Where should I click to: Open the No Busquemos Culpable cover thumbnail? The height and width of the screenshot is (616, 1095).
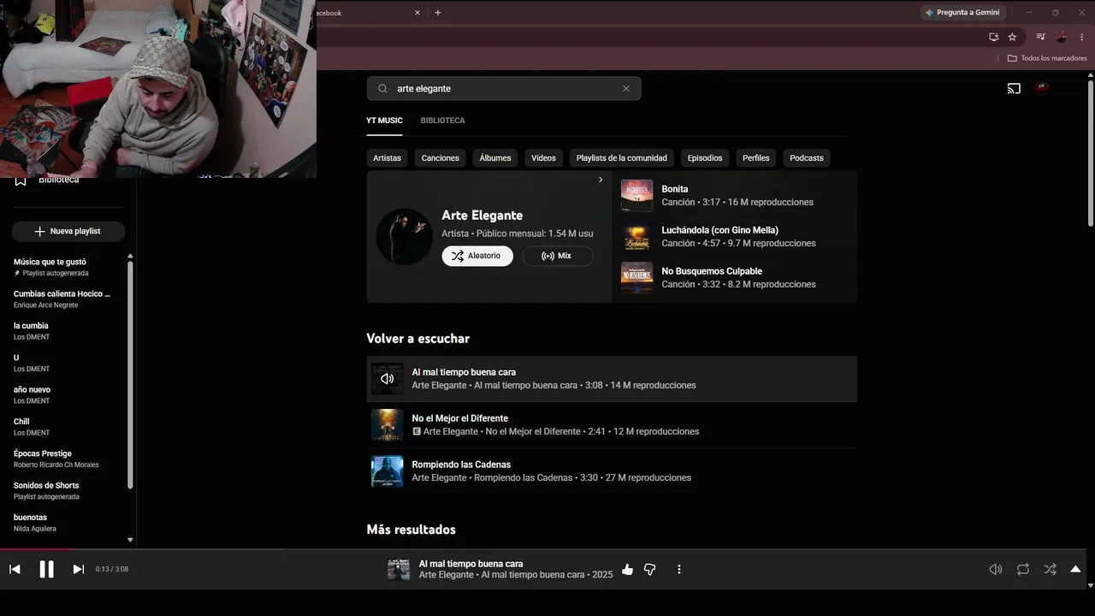tap(637, 277)
